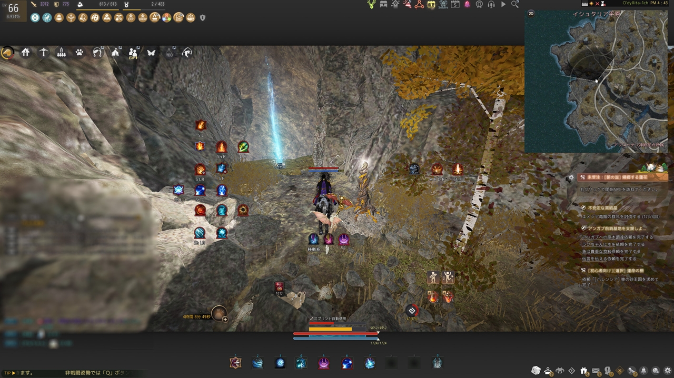
Task: Open the paw print pet icon
Action: coord(80,52)
